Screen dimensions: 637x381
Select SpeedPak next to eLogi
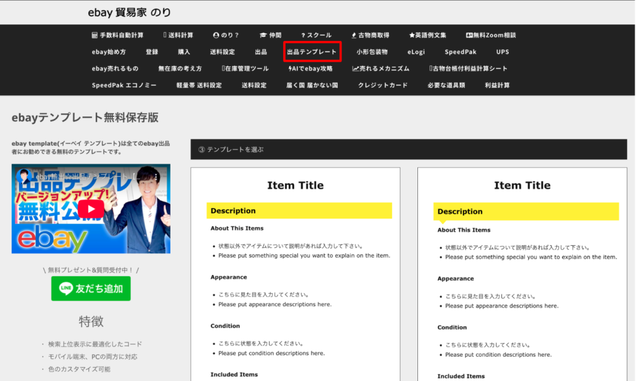460,52
